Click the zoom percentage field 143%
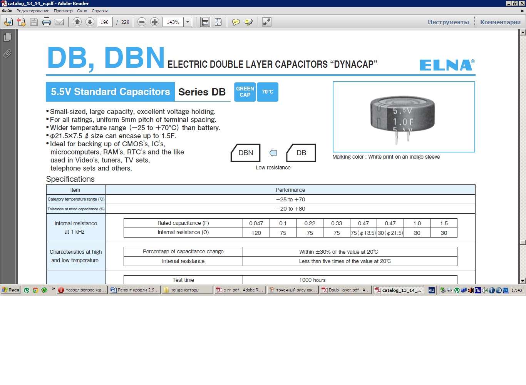526x385 pixels. pos(173,22)
